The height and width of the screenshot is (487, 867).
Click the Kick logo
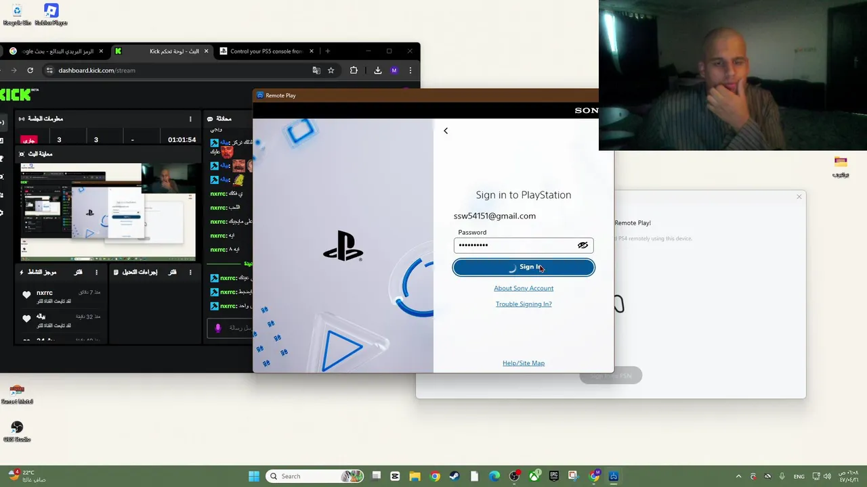point(18,95)
